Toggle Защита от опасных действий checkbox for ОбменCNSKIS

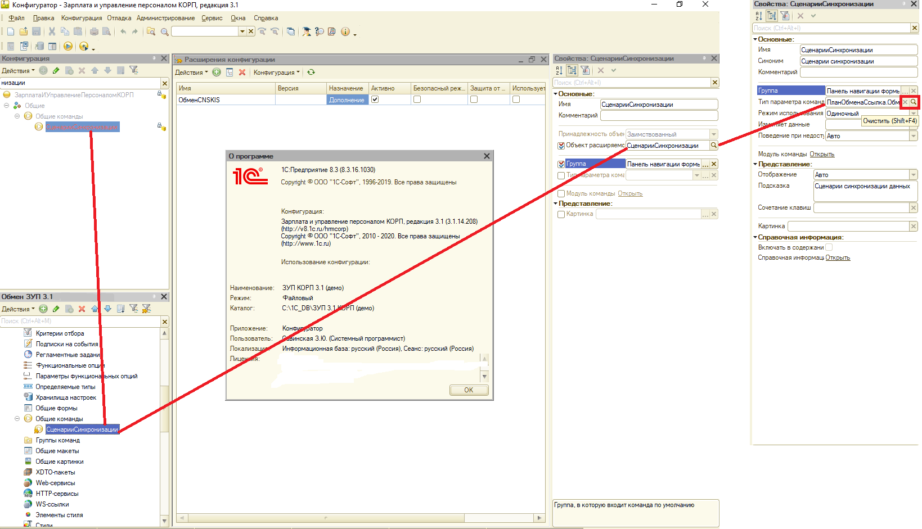pos(474,100)
